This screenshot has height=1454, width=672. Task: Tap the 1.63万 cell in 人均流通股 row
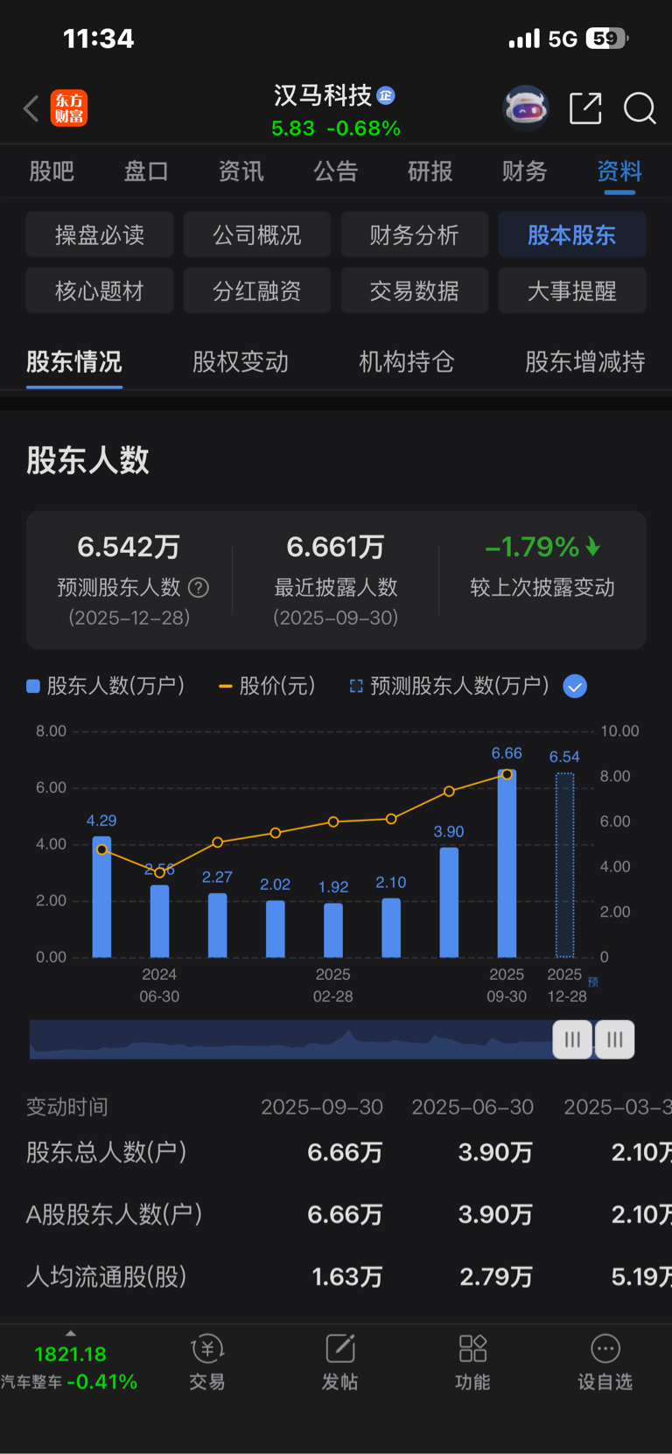pos(347,1277)
